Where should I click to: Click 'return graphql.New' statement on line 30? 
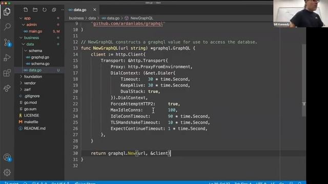point(113,153)
